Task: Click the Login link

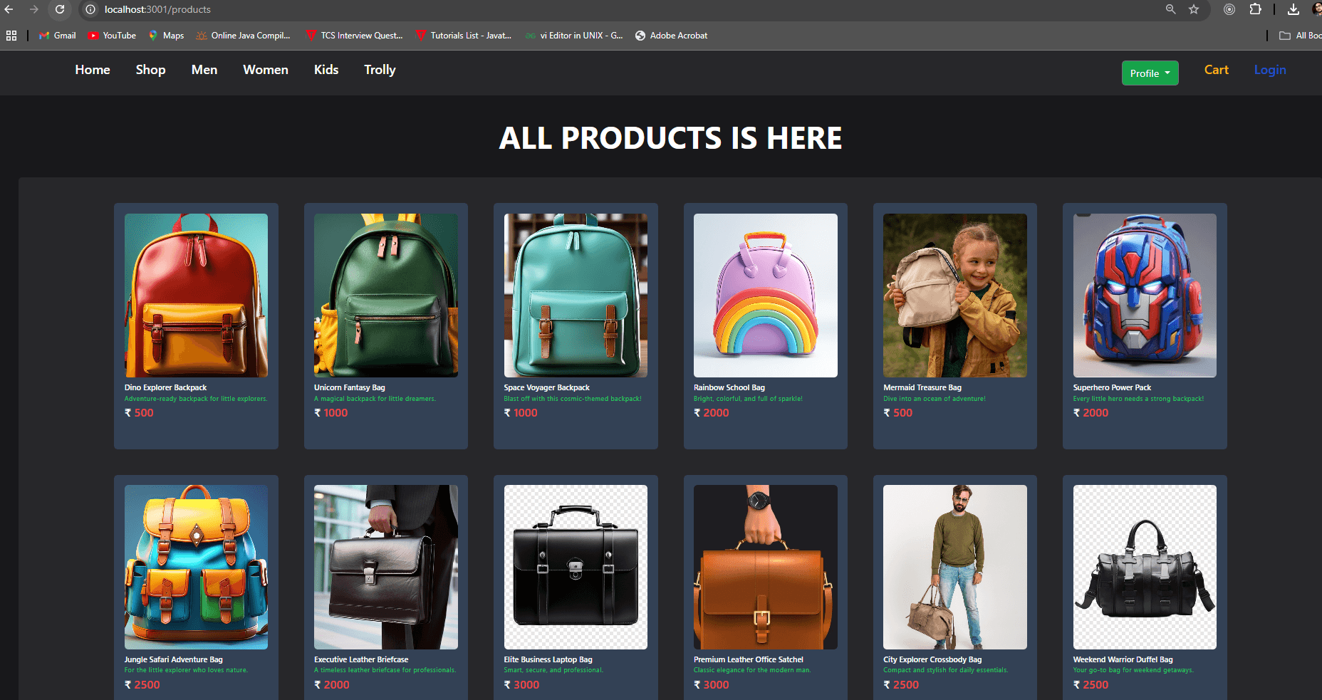Action: pos(1270,70)
